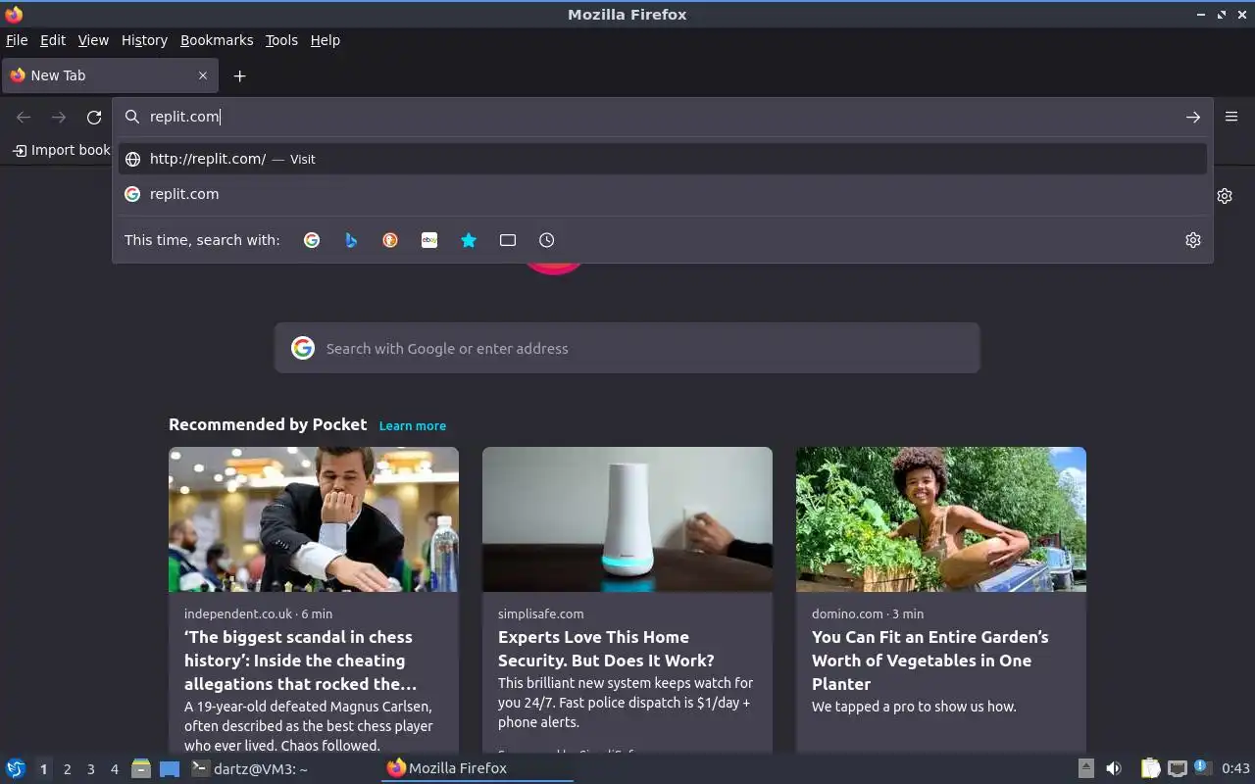Open search settings gear in URL dropdown
Image resolution: width=1255 pixels, height=784 pixels.
point(1193,240)
